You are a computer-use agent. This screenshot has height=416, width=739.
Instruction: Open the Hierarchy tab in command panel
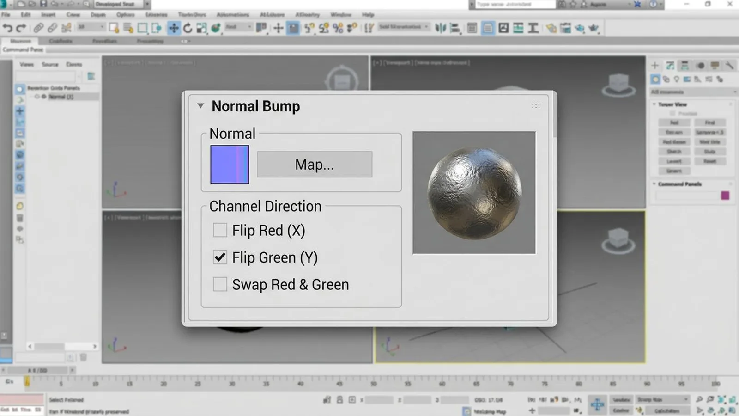(x=684, y=65)
